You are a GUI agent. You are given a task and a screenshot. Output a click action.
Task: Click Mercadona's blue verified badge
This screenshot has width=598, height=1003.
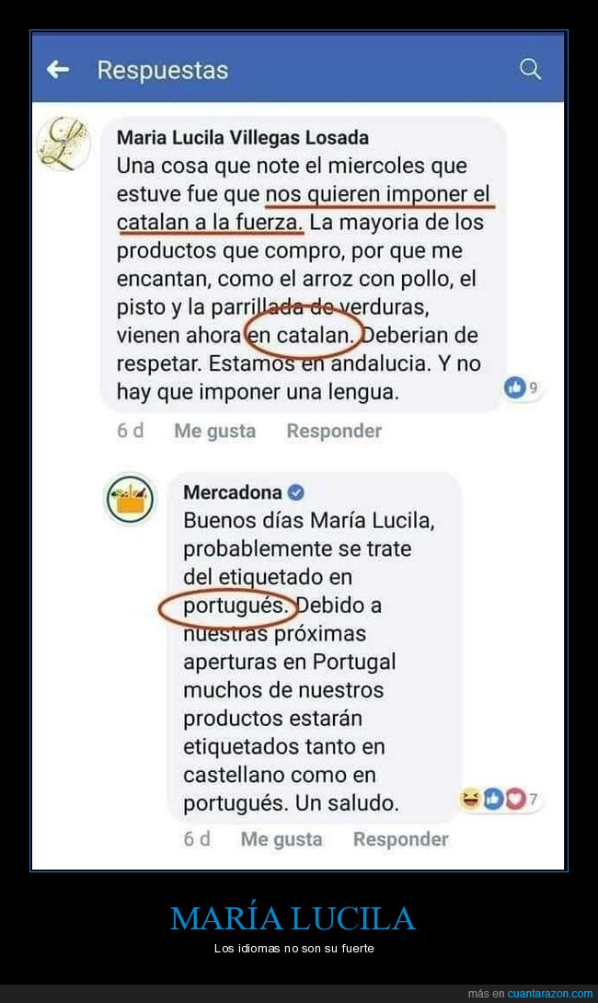pyautogui.click(x=295, y=492)
